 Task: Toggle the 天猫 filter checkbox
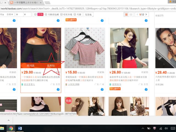(75, 14)
